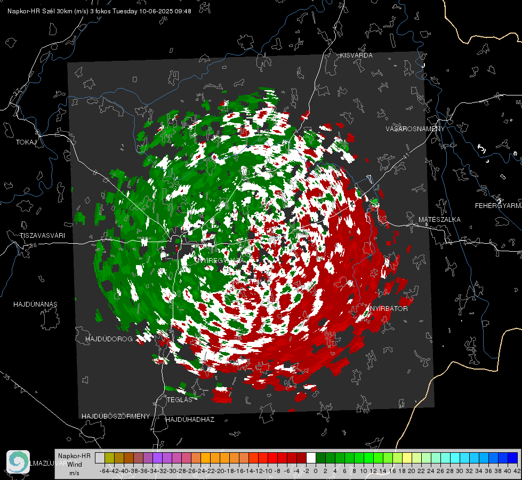Click the white swatch between -2 and 0

pos(311,458)
